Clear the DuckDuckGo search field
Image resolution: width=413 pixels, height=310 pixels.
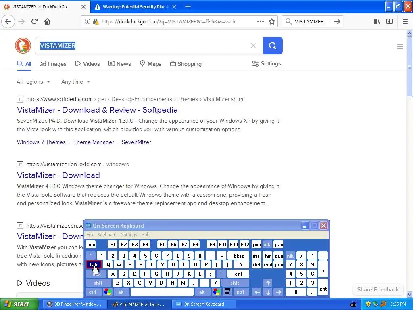[x=253, y=46]
